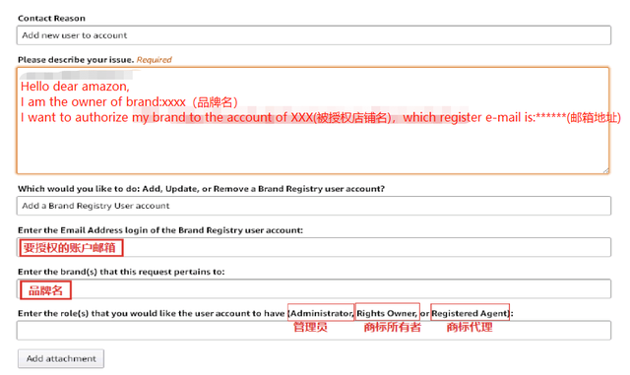The width and height of the screenshot is (630, 375).
Task: Click the 'Registered Agent' word in the role label
Action: click(470, 313)
